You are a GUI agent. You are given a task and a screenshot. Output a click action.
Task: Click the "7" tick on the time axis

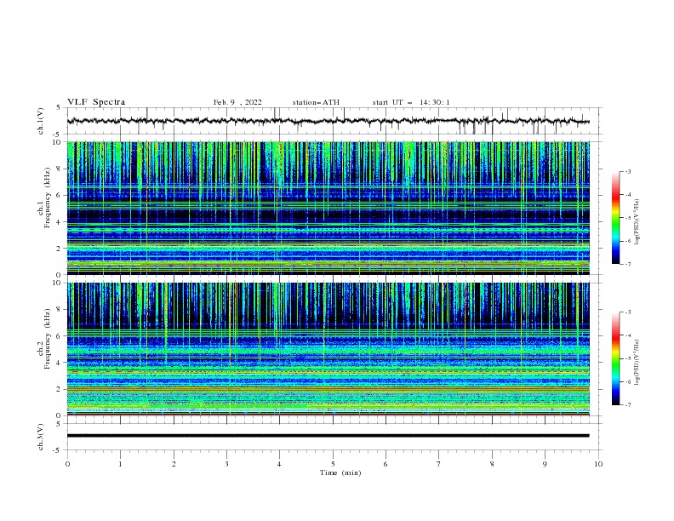439,464
